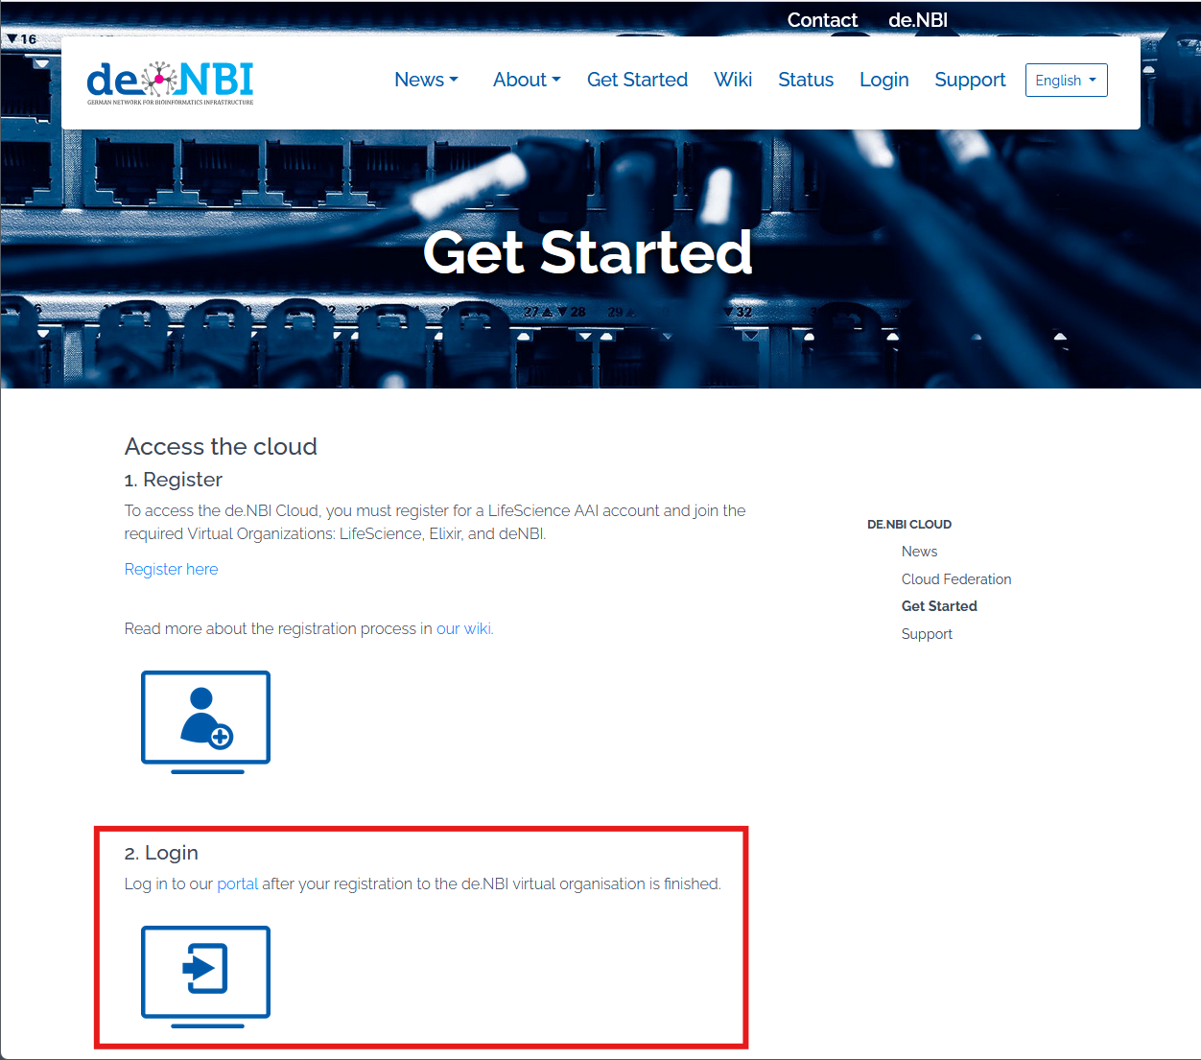1201x1060 pixels.
Task: Open Support in the top navigation
Action: coord(970,80)
